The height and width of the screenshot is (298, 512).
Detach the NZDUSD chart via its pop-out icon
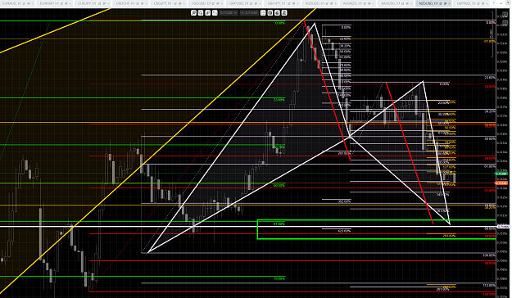point(441,3)
